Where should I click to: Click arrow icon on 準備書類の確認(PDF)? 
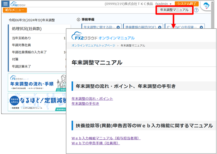tap(160, 27)
